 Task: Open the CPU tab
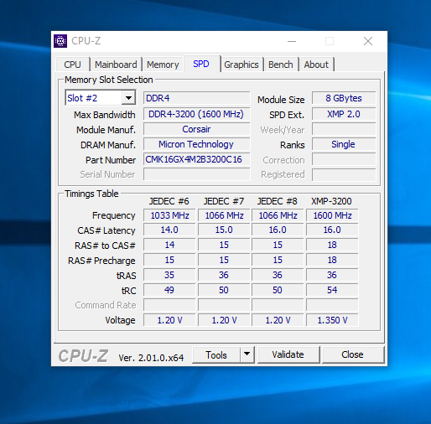click(x=73, y=65)
